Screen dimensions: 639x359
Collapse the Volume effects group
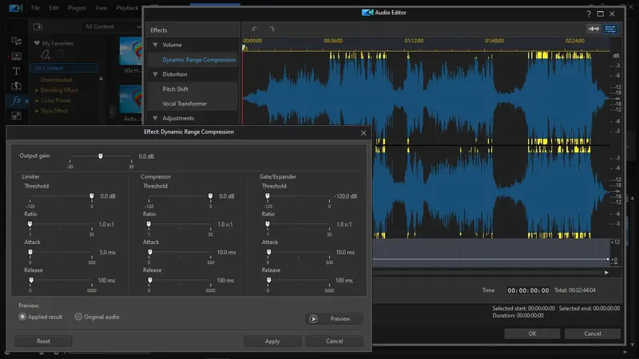coord(155,45)
